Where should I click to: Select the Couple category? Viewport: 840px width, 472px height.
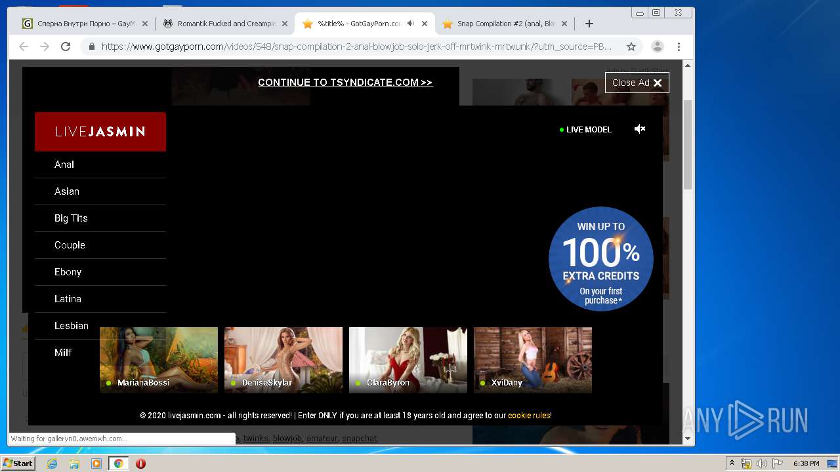(100, 245)
